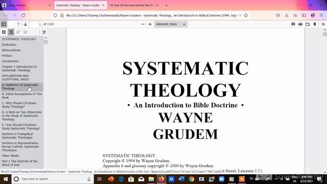This screenshot has height=184, width=327.
Task: Open SYSTEMATIC THEOLOGY outline entry
Action: [x=19, y=39]
